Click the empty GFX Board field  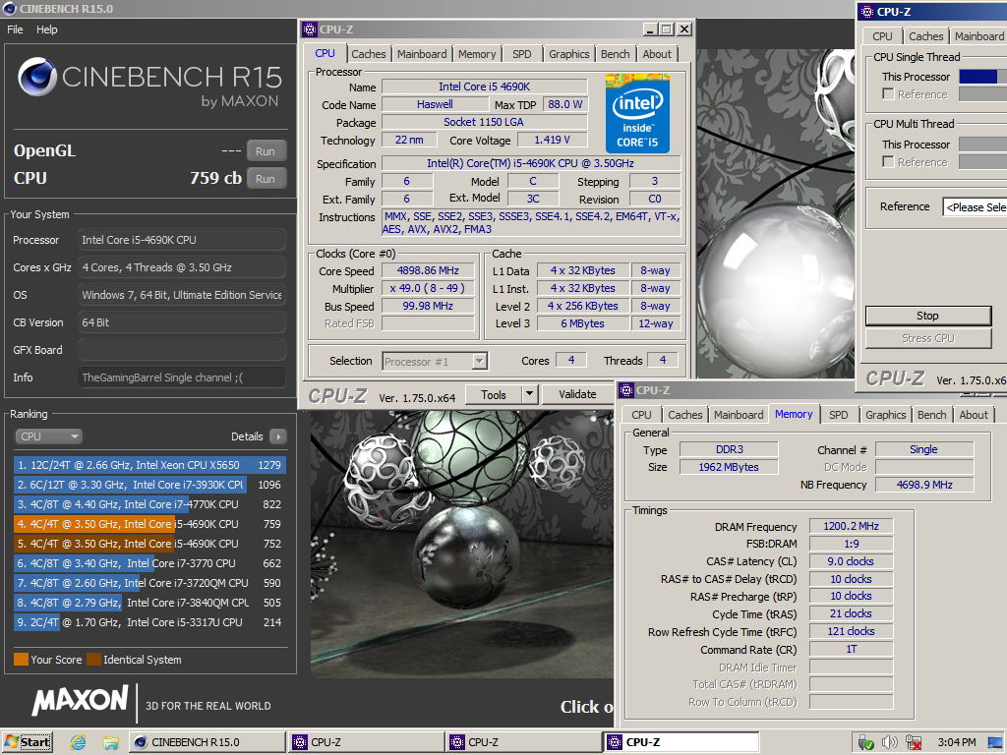click(x=182, y=350)
